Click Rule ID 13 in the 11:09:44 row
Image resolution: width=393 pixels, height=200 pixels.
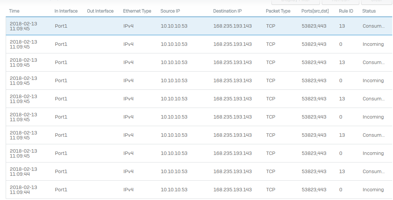pos(342,172)
